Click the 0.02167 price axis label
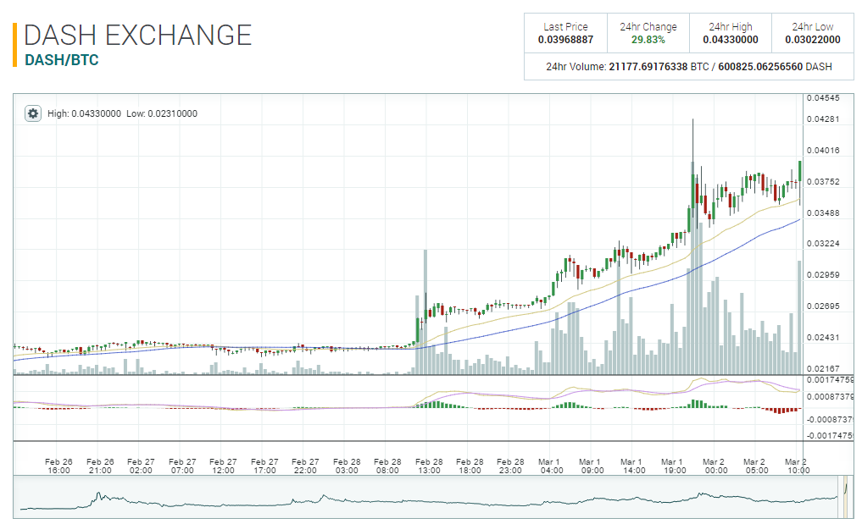The image size is (862, 524). click(x=822, y=369)
